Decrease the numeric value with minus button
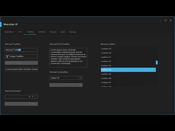 click(35, 97)
